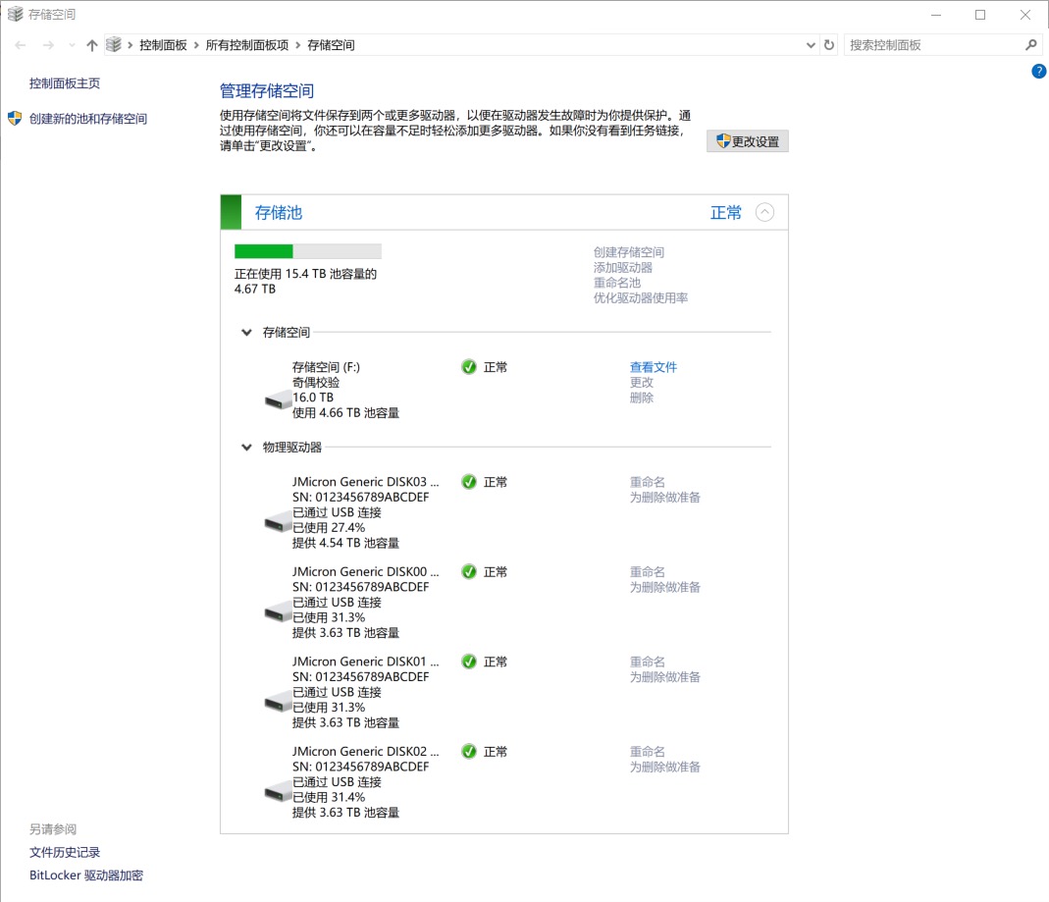Open the 查看文件 link

[654, 367]
